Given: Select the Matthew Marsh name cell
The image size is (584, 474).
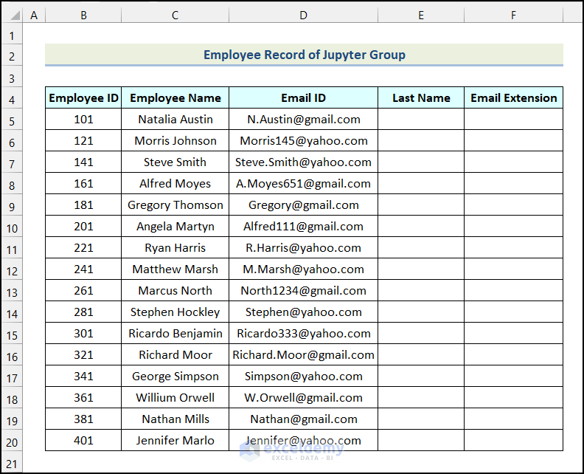Looking at the screenshot, I should (175, 269).
